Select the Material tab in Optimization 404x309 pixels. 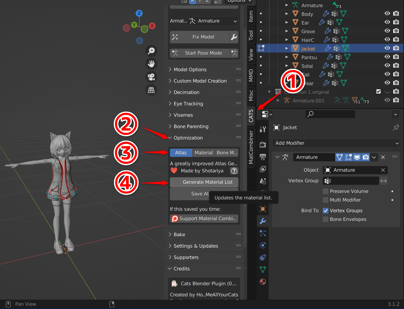(204, 153)
